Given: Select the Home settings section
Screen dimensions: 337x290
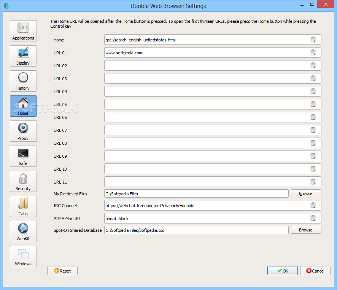Looking at the screenshot, I should 23,106.
